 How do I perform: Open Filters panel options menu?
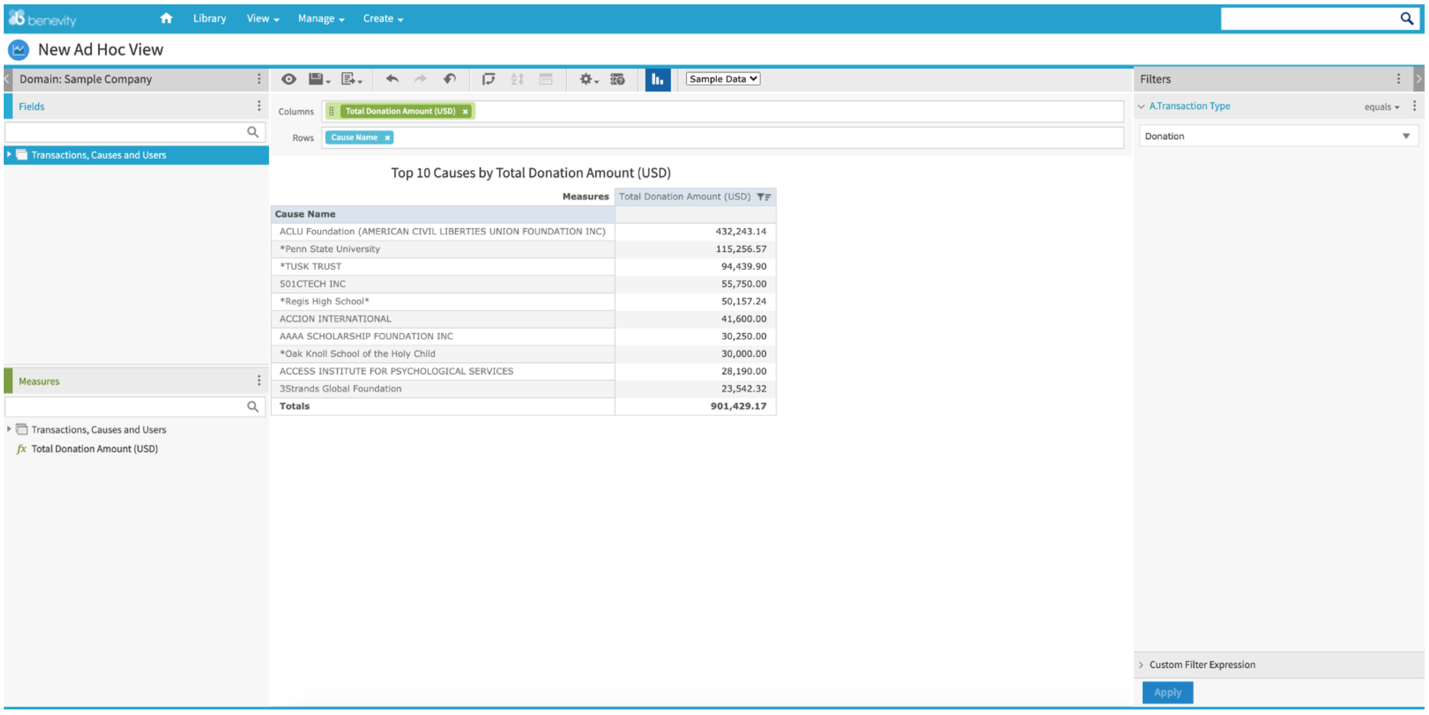(x=1399, y=79)
